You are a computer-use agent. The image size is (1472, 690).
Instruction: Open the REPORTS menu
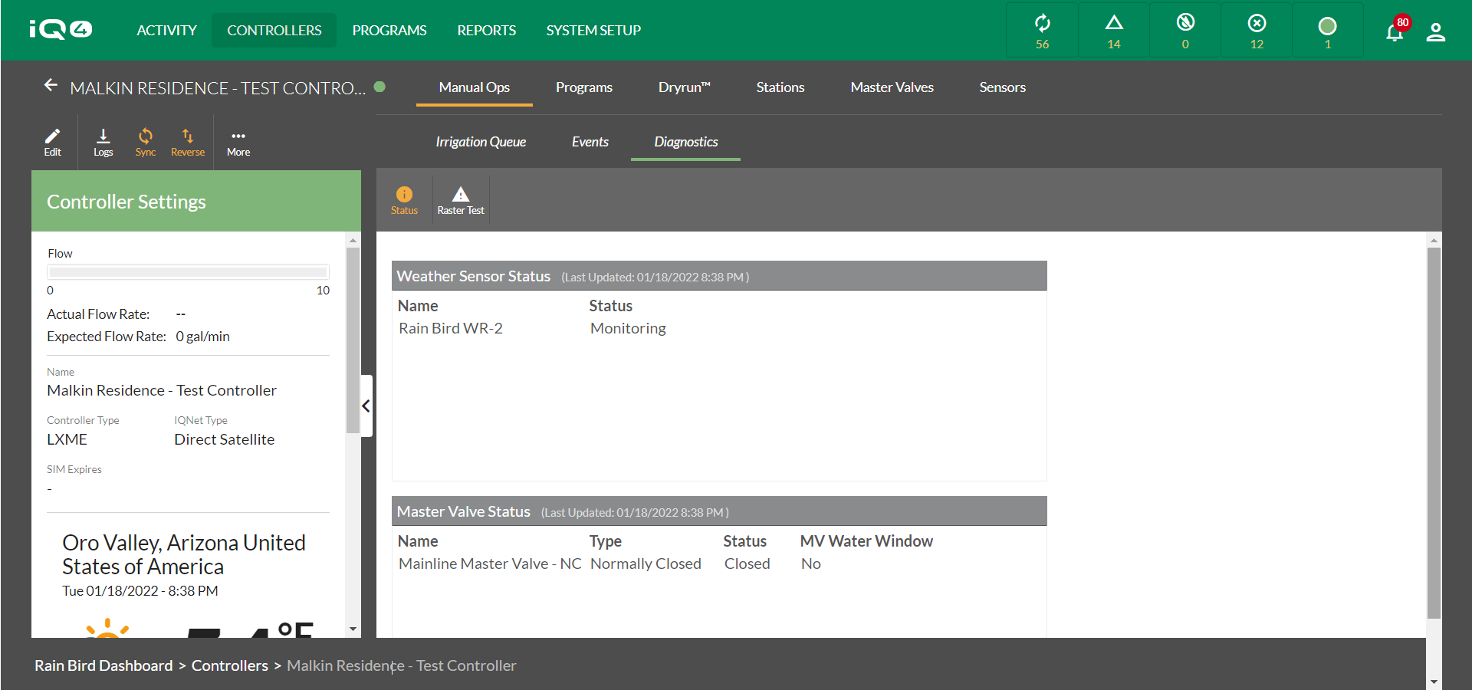point(486,31)
